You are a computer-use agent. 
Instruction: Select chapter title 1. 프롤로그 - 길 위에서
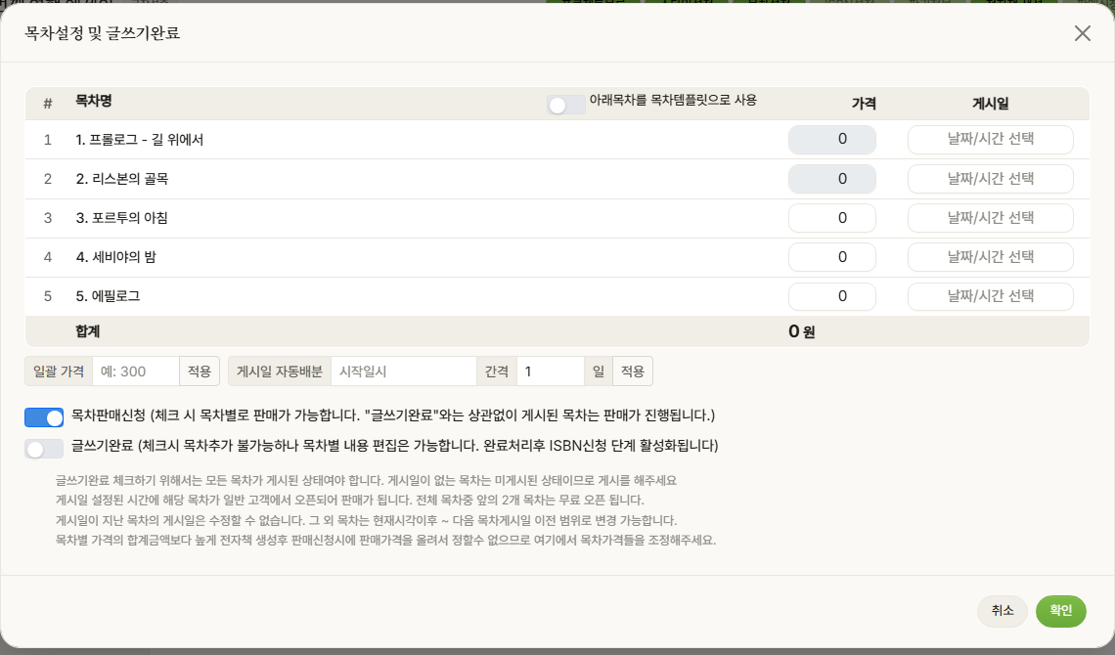[139, 140]
